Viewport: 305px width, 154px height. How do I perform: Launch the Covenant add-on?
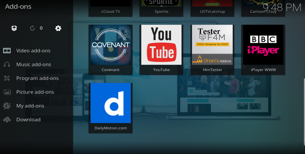click(x=110, y=45)
